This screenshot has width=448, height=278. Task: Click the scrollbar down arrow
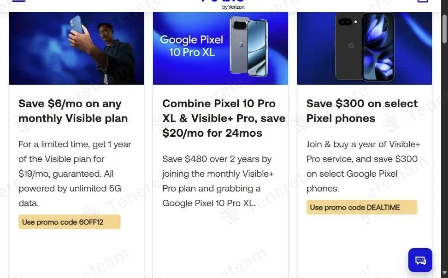[x=444, y=273]
